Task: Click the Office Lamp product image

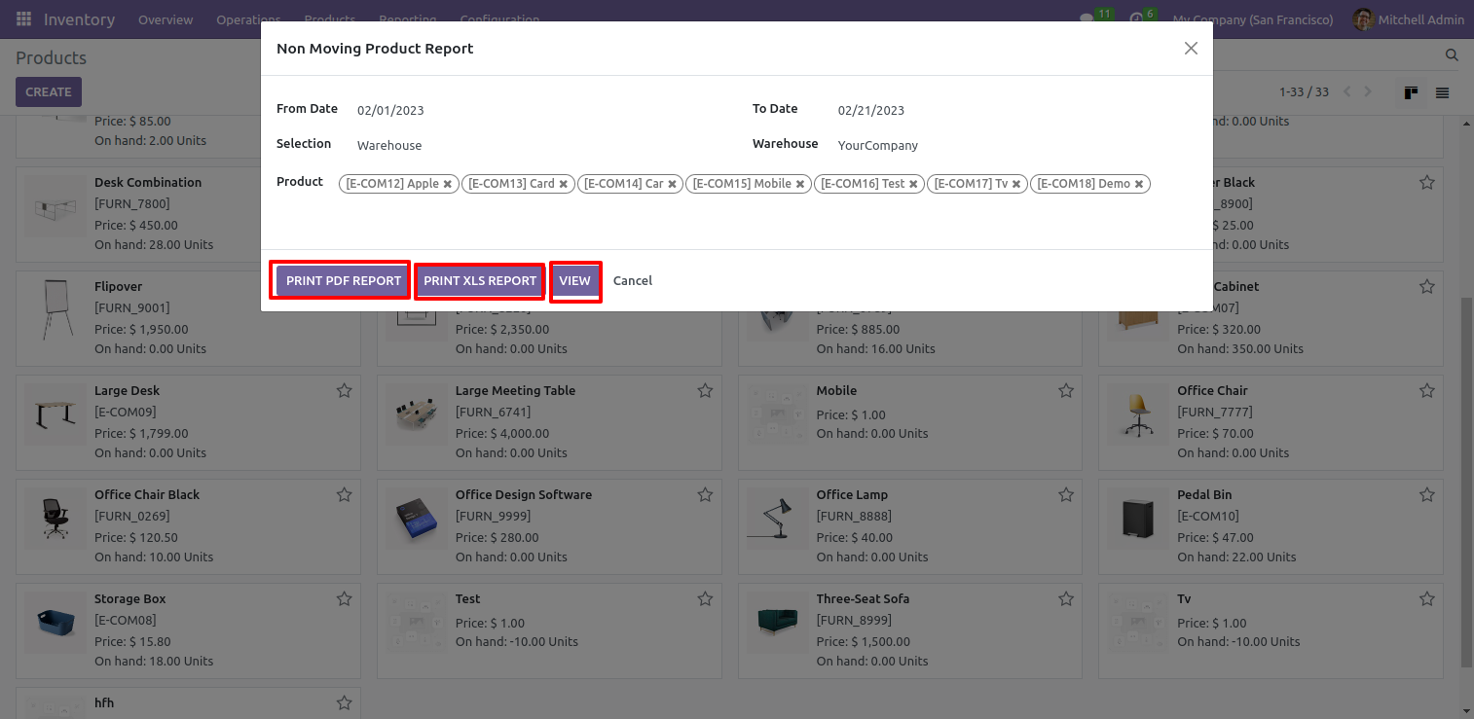Action: (x=778, y=519)
